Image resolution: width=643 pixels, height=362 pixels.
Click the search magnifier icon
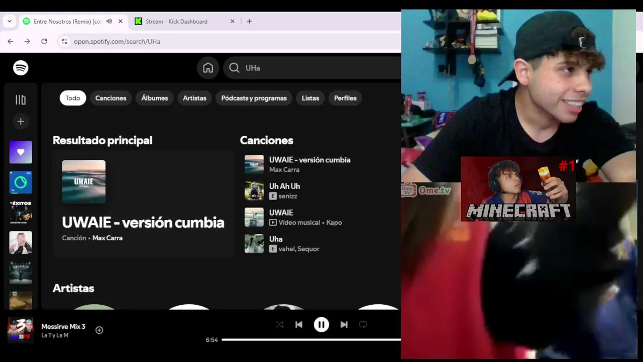click(234, 68)
